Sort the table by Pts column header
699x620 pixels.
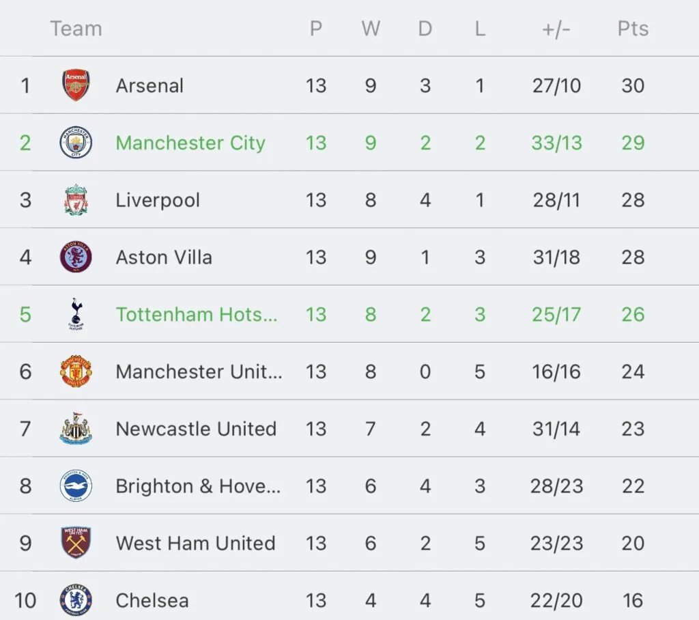click(x=633, y=29)
